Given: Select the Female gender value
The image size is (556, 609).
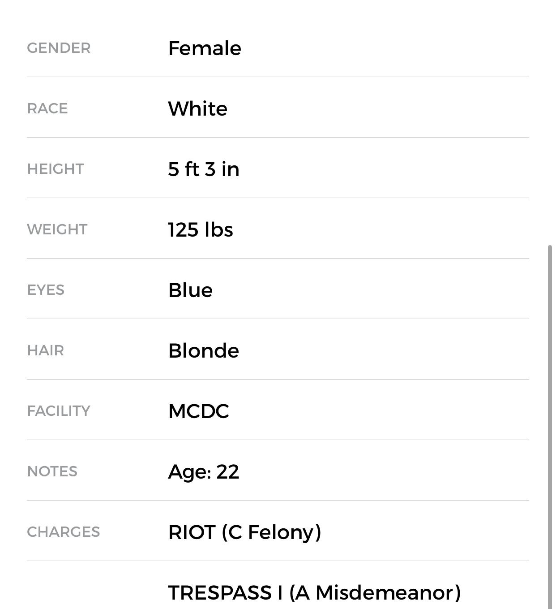Looking at the screenshot, I should 205,48.
